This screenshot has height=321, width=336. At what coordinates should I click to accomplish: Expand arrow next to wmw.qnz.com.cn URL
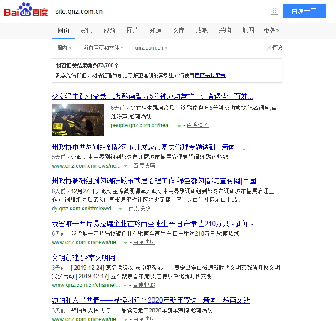click(x=125, y=286)
